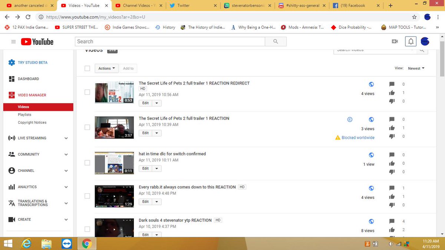The height and width of the screenshot is (250, 445).
Task: Click Edit button for Dark souls 4 video
Action: [x=145, y=235]
